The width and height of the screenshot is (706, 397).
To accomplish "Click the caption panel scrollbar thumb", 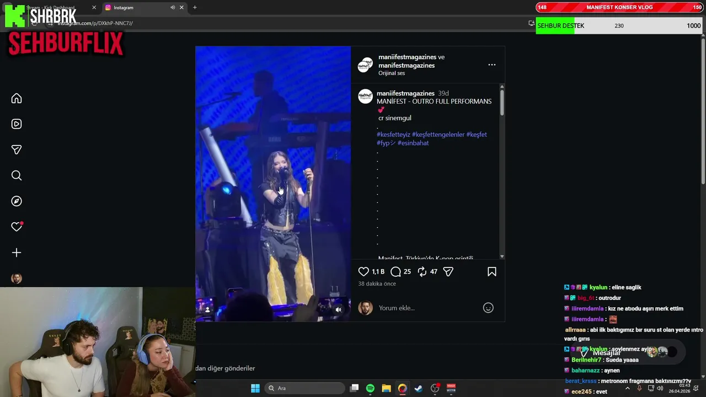I will click(x=502, y=103).
